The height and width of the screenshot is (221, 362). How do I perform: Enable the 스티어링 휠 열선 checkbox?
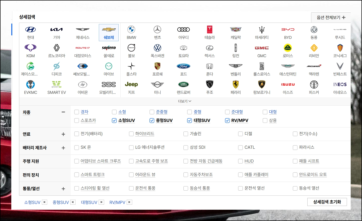tap(77, 188)
